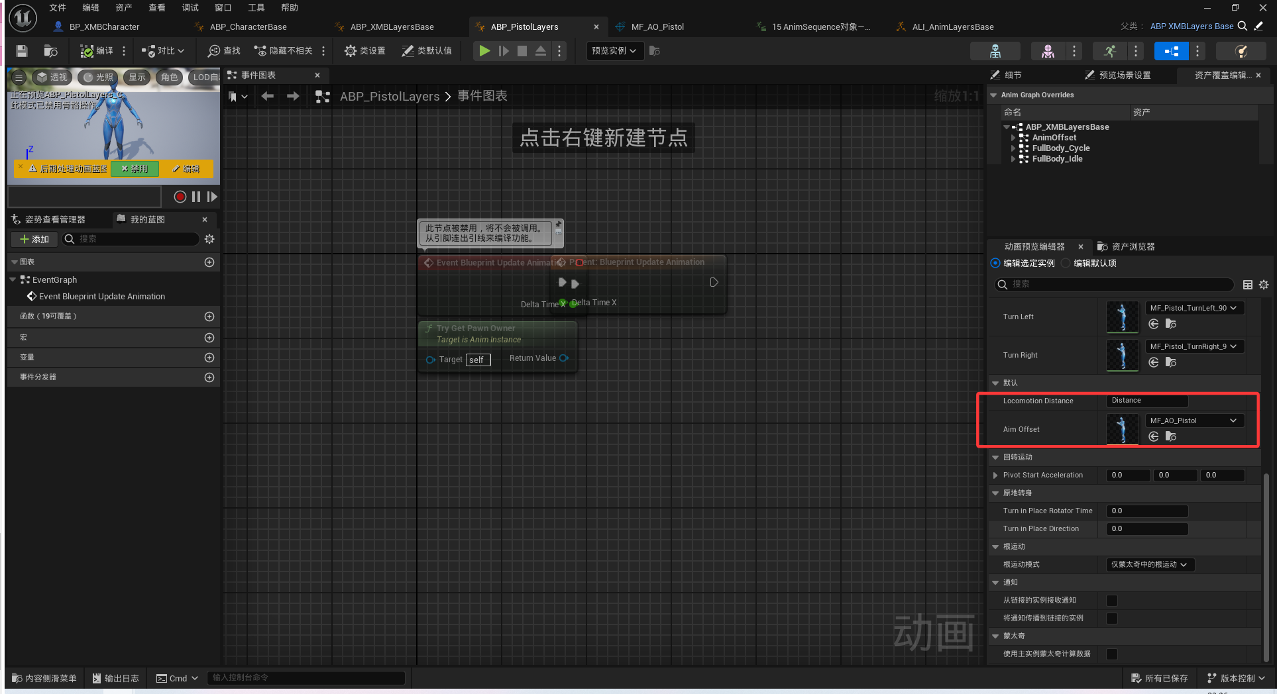This screenshot has width=1277, height=694.
Task: Open 类设置 class settings
Action: click(364, 51)
